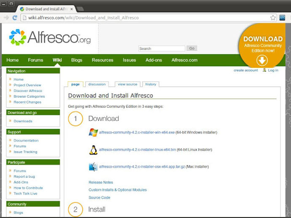Click the forward navigation arrow
Image resolution: width=291 pixels, height=218 pixels.
pyautogui.click(x=6, y=18)
